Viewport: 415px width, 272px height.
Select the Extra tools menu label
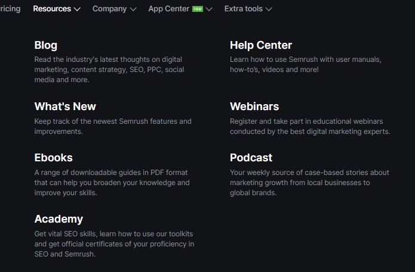tap(243, 9)
